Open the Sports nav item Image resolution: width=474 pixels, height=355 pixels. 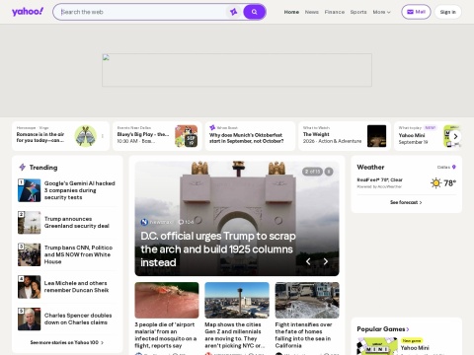(358, 12)
